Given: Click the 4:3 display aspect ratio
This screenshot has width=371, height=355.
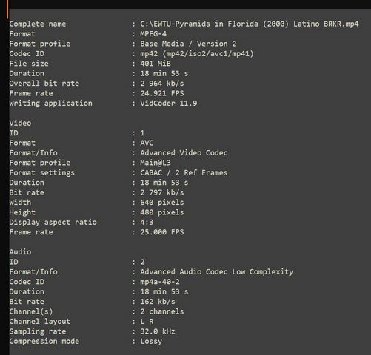Looking at the screenshot, I should coord(147,222).
